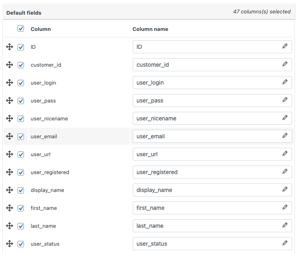Click the move handle for the last_name row
This screenshot has width=299, height=253.
click(x=9, y=226)
